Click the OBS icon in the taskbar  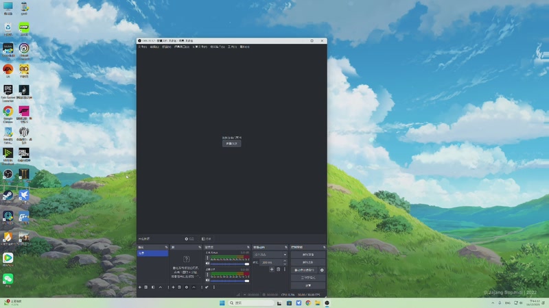coord(327,303)
